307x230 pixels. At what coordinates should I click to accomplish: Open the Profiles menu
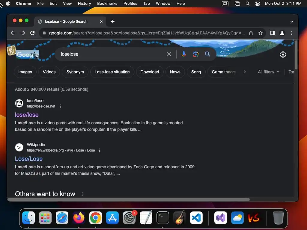[x=130, y=4]
